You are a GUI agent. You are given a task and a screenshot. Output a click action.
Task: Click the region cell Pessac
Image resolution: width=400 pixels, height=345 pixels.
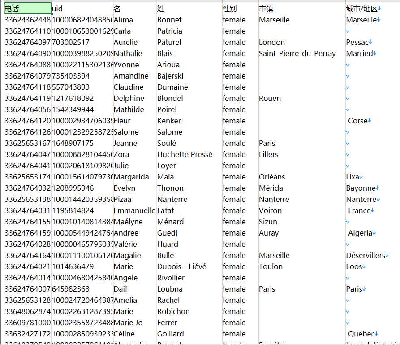click(x=372, y=42)
